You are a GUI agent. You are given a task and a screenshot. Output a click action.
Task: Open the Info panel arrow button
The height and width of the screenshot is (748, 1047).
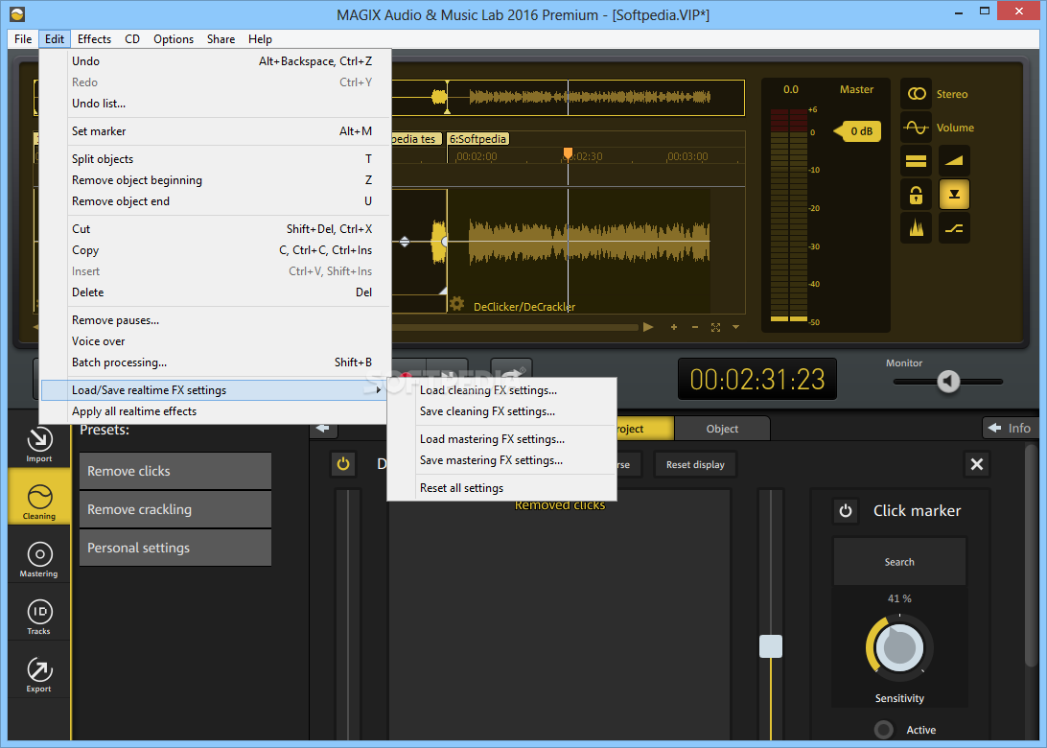(x=1010, y=428)
